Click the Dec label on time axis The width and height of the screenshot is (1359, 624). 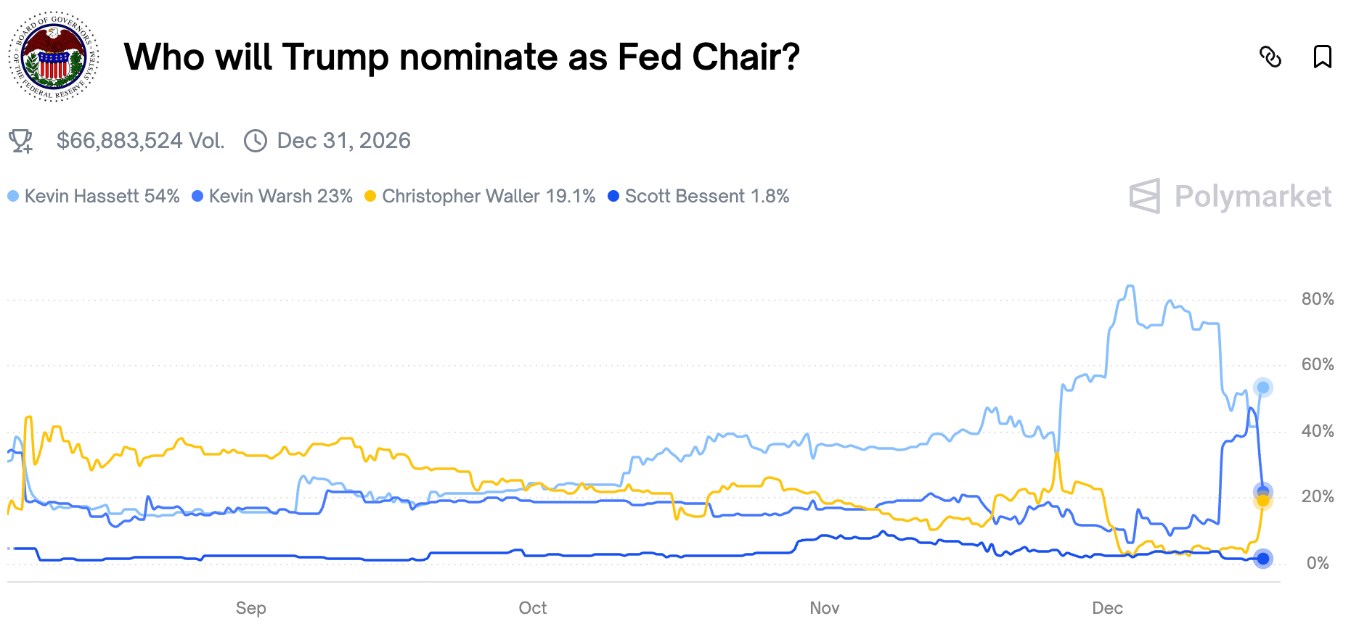[x=1107, y=608]
